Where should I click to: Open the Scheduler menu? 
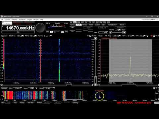[22, 20]
